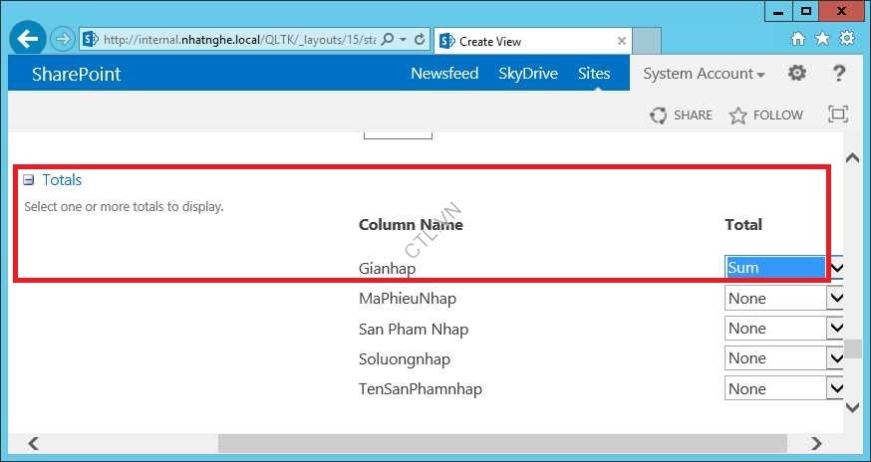The width and height of the screenshot is (871, 462).
Task: Toggle focus on content fullscreen icon
Action: coord(838,114)
